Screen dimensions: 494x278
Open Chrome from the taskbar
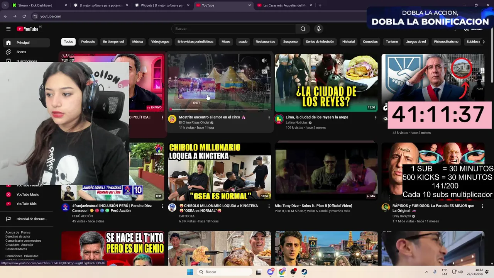click(282, 272)
